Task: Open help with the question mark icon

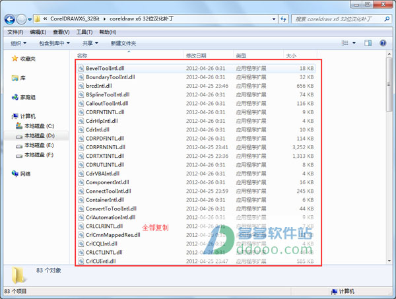Action: 383,43
